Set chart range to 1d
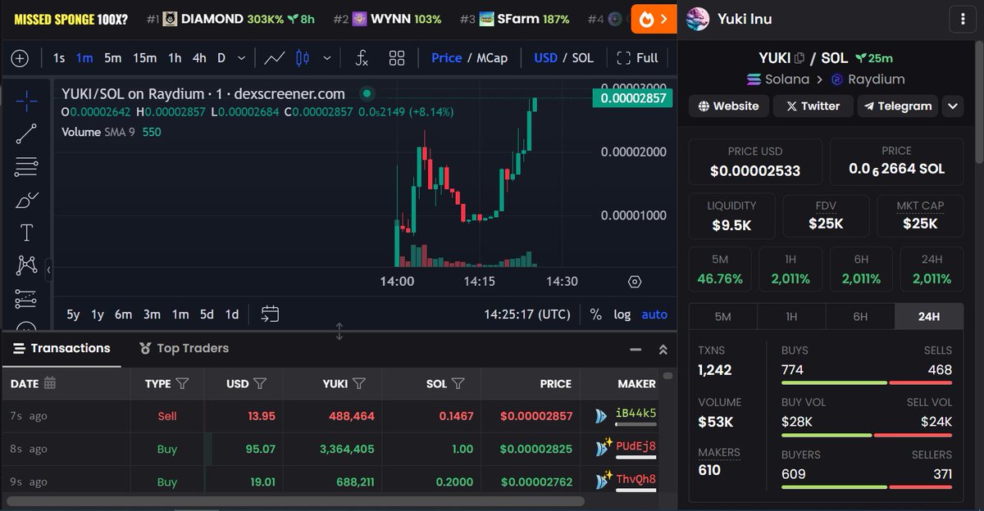 pyautogui.click(x=232, y=314)
